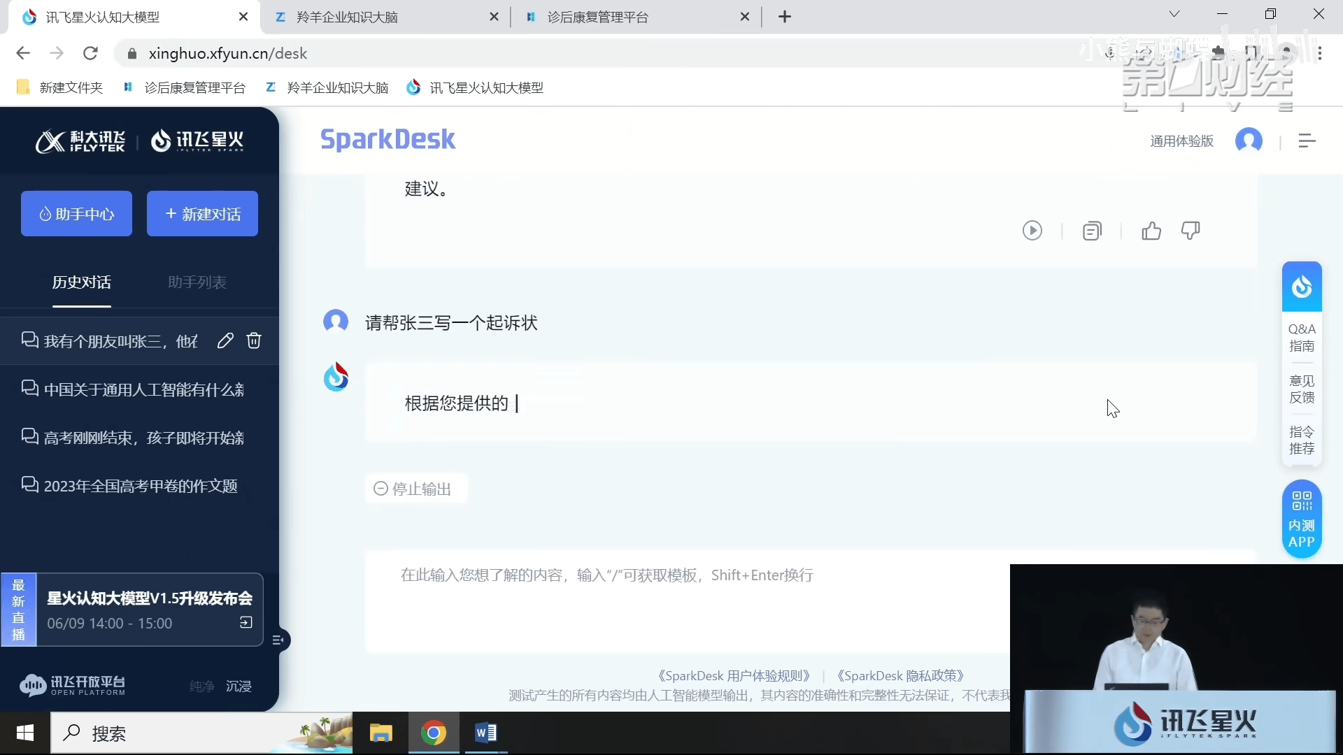This screenshot has width=1343, height=755.
Task: Edit the title of the 张三 conversation
Action: tap(225, 340)
